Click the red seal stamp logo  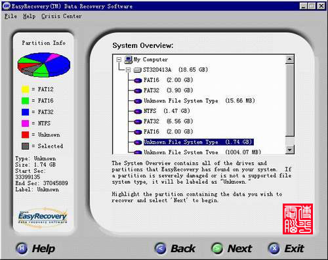pos(298,219)
